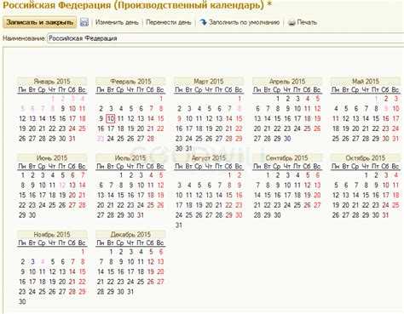The height and width of the screenshot is (314, 404).
Task: Select day 9 in January 2015
Action: (x=62, y=109)
